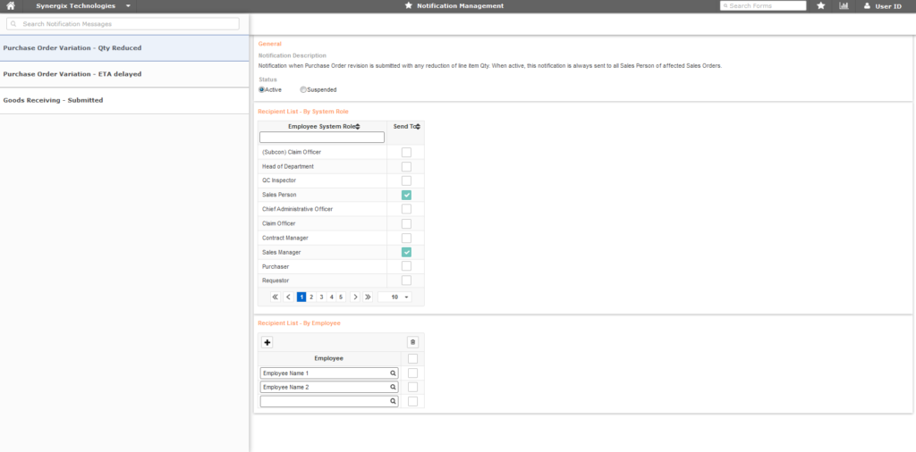This screenshot has height=452, width=916.
Task: Click the Contract Manager role text
Action: click(x=285, y=238)
